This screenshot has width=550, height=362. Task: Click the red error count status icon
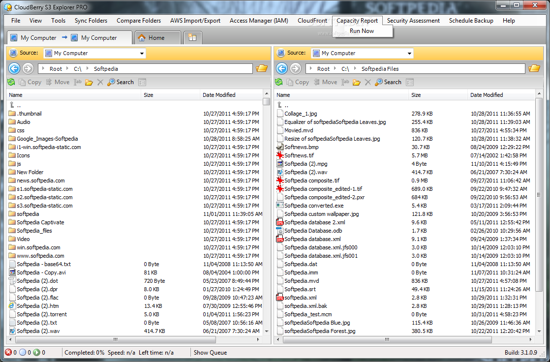pos(8,353)
